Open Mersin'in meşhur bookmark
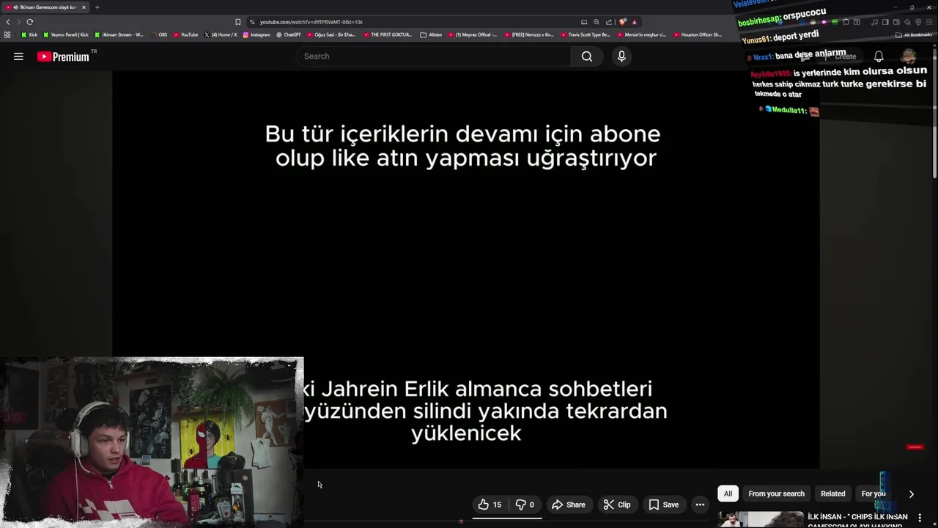The image size is (938, 528). point(642,34)
